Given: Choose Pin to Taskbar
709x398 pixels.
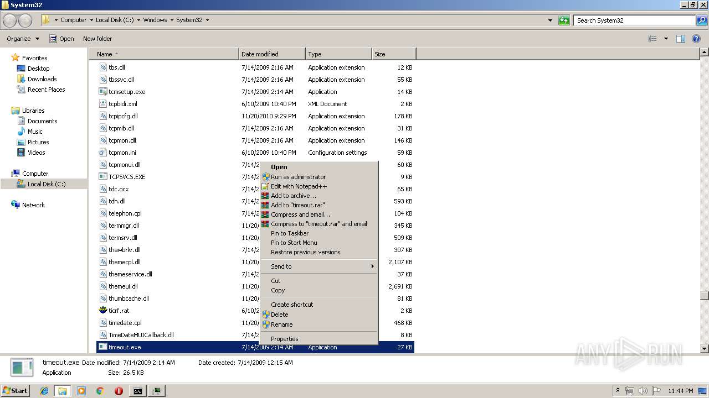Looking at the screenshot, I should (x=319, y=233).
